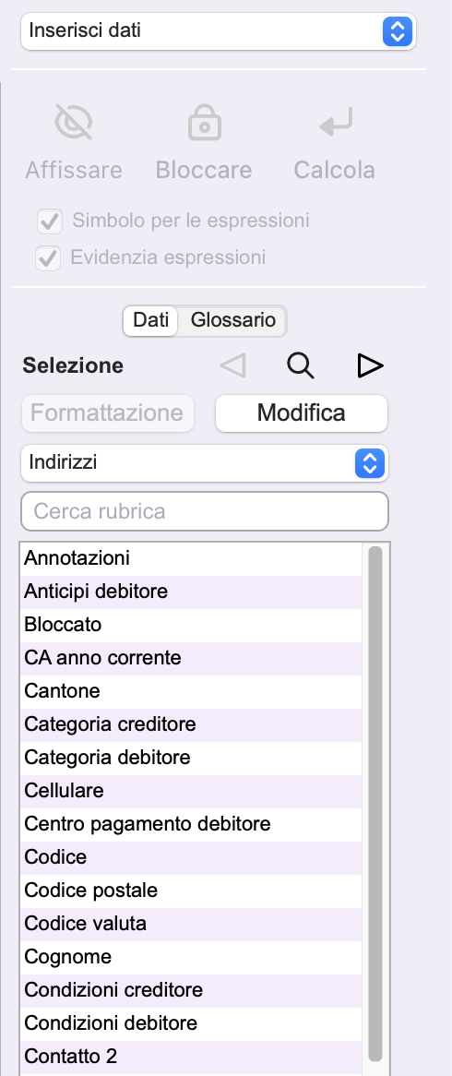The width and height of the screenshot is (452, 1076).
Task: Click the Calcola return-arrow icon
Action: (x=336, y=122)
